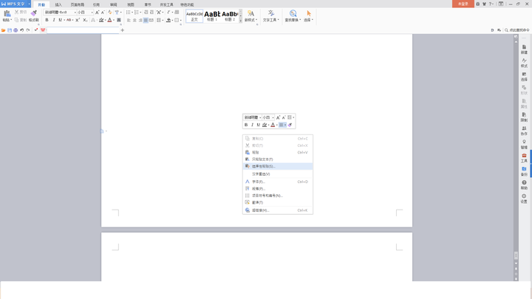The height and width of the screenshot is (299, 532).
Task: Open the ribbon font size dropdown
Action: pyautogui.click(x=92, y=13)
